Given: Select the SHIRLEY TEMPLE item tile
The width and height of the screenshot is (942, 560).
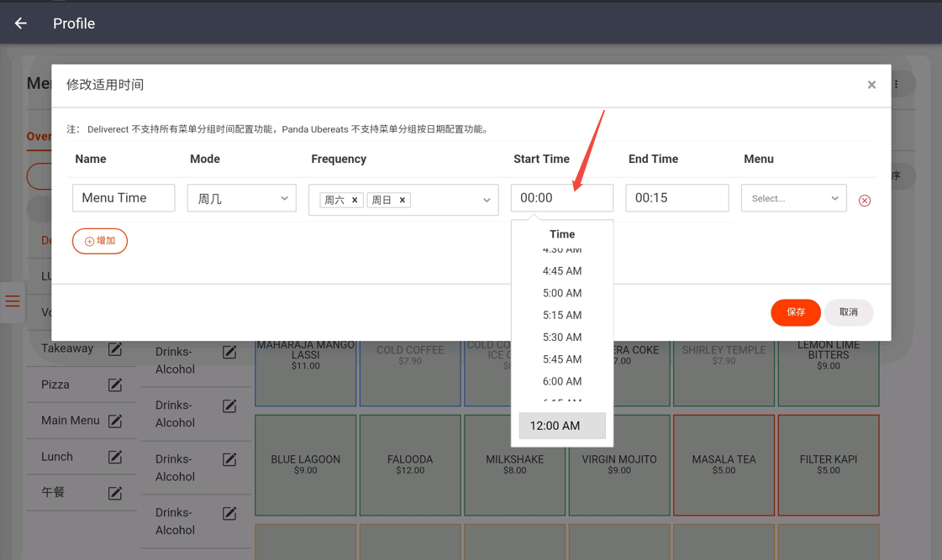Looking at the screenshot, I should (x=724, y=373).
